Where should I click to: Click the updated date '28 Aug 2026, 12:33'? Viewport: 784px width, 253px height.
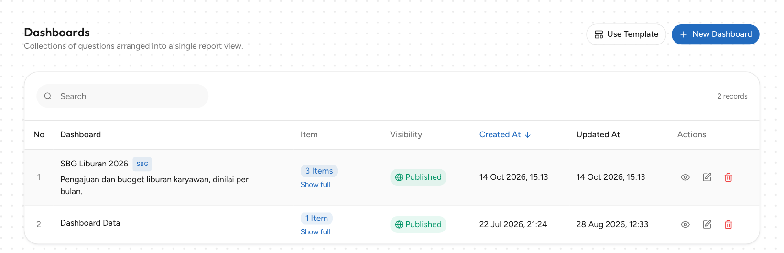612,224
